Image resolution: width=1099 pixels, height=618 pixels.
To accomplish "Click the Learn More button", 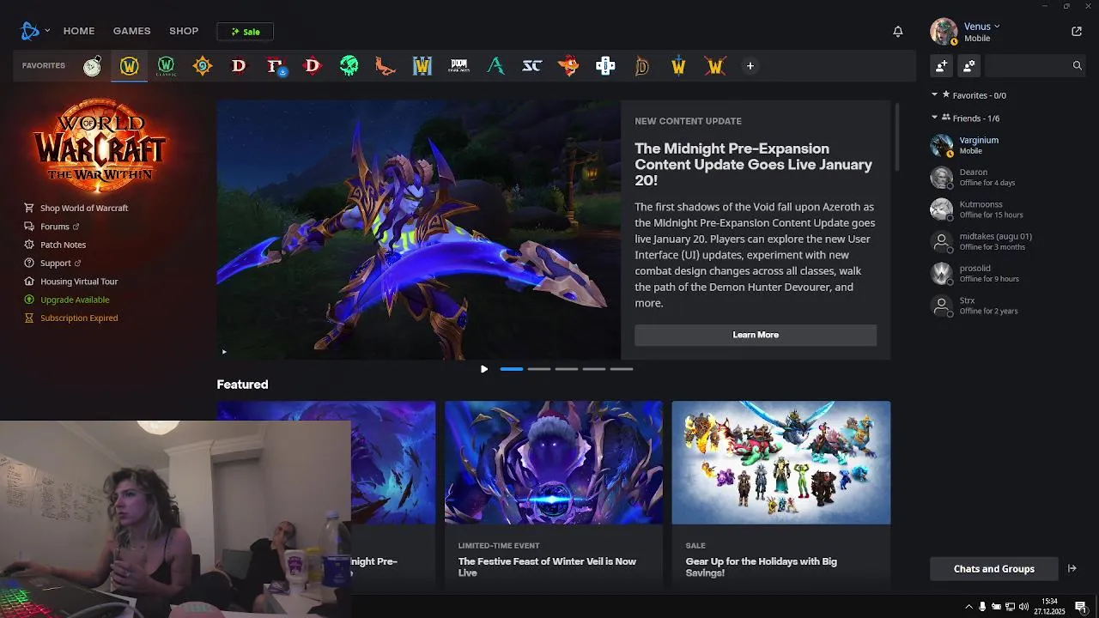I will tap(756, 335).
